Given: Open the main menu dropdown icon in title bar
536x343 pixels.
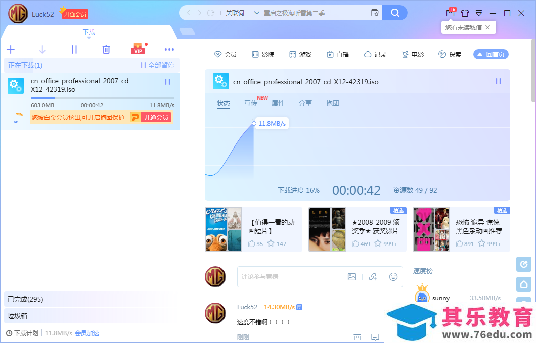Looking at the screenshot, I should (479, 13).
